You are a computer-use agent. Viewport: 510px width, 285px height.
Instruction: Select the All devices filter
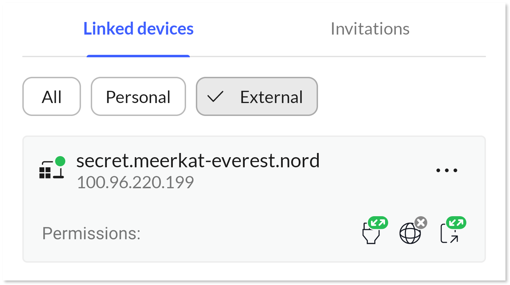[51, 96]
